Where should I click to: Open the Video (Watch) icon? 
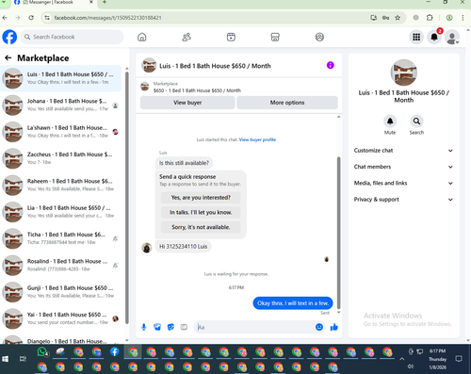point(231,37)
